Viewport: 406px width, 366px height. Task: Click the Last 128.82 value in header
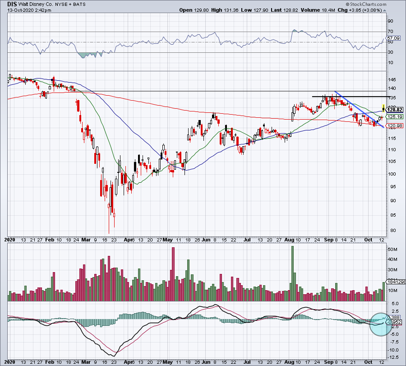tap(284, 10)
